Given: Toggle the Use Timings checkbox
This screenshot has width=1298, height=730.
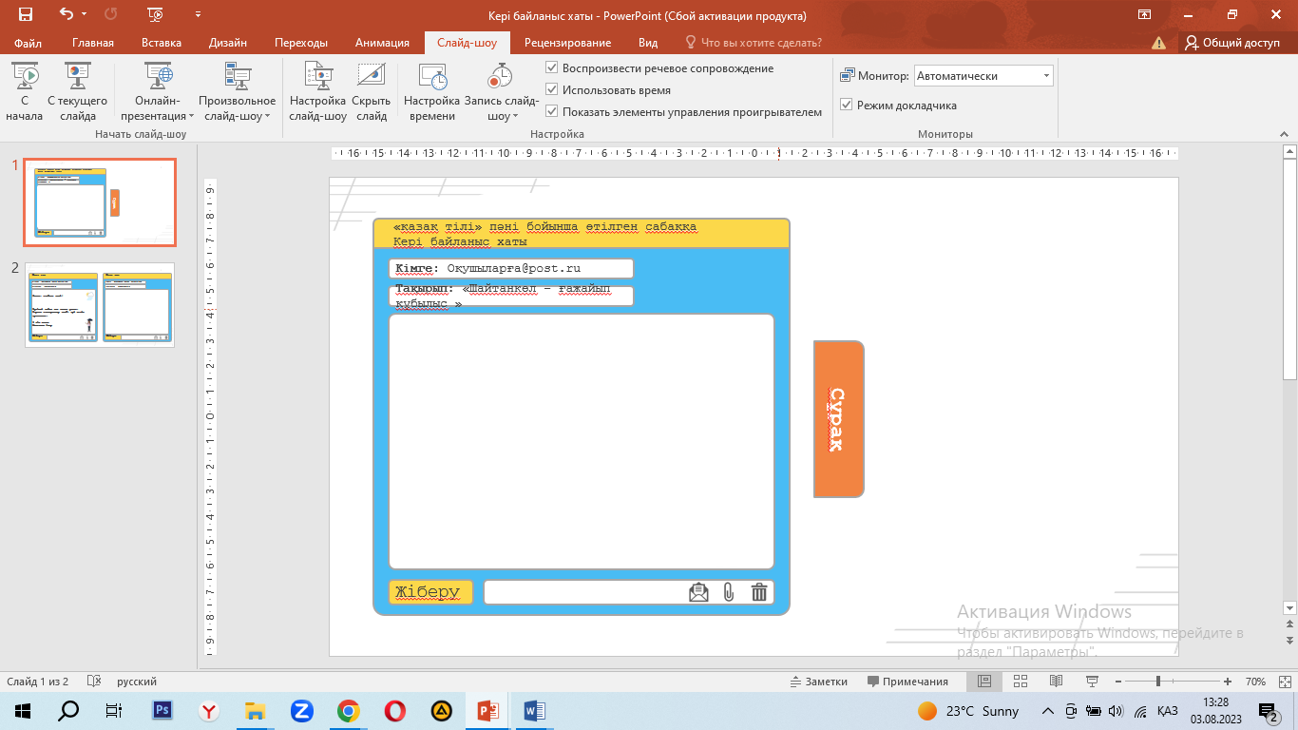Looking at the screenshot, I should (x=552, y=90).
